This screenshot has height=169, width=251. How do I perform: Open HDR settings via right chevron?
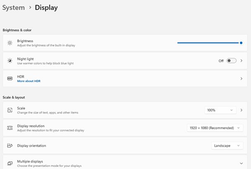241,78
